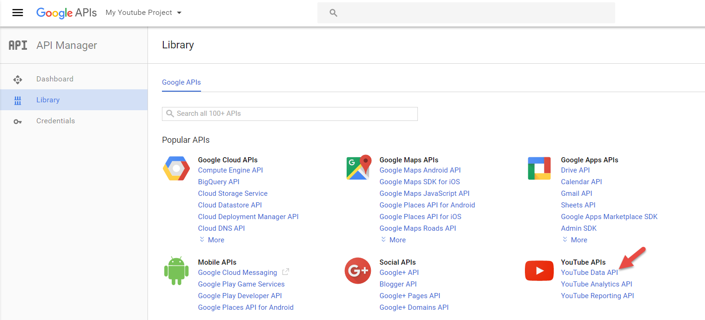Click external link icon beside Google Cloud Messaging
The image size is (705, 320).
tap(286, 272)
